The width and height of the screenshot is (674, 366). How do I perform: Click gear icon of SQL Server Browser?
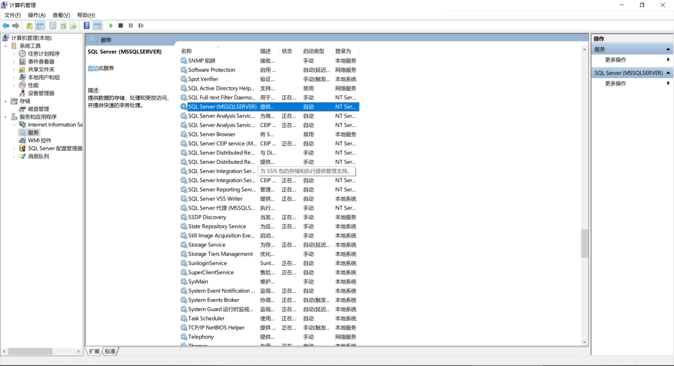point(184,134)
